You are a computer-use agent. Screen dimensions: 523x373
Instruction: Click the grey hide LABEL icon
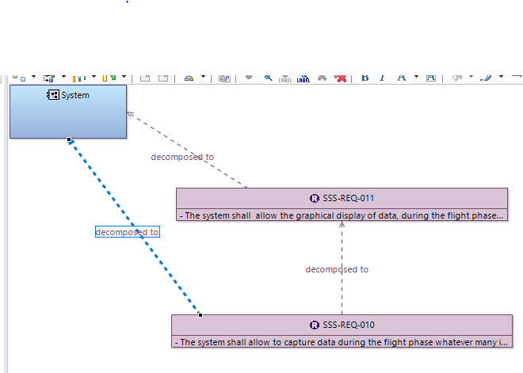285,78
